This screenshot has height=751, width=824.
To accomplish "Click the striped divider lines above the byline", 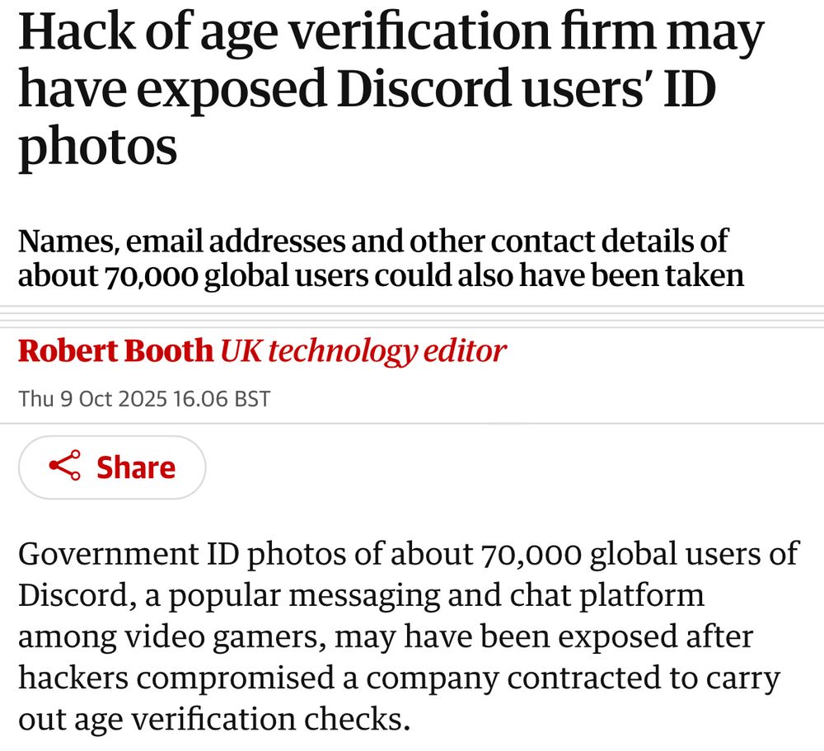I will (x=412, y=316).
